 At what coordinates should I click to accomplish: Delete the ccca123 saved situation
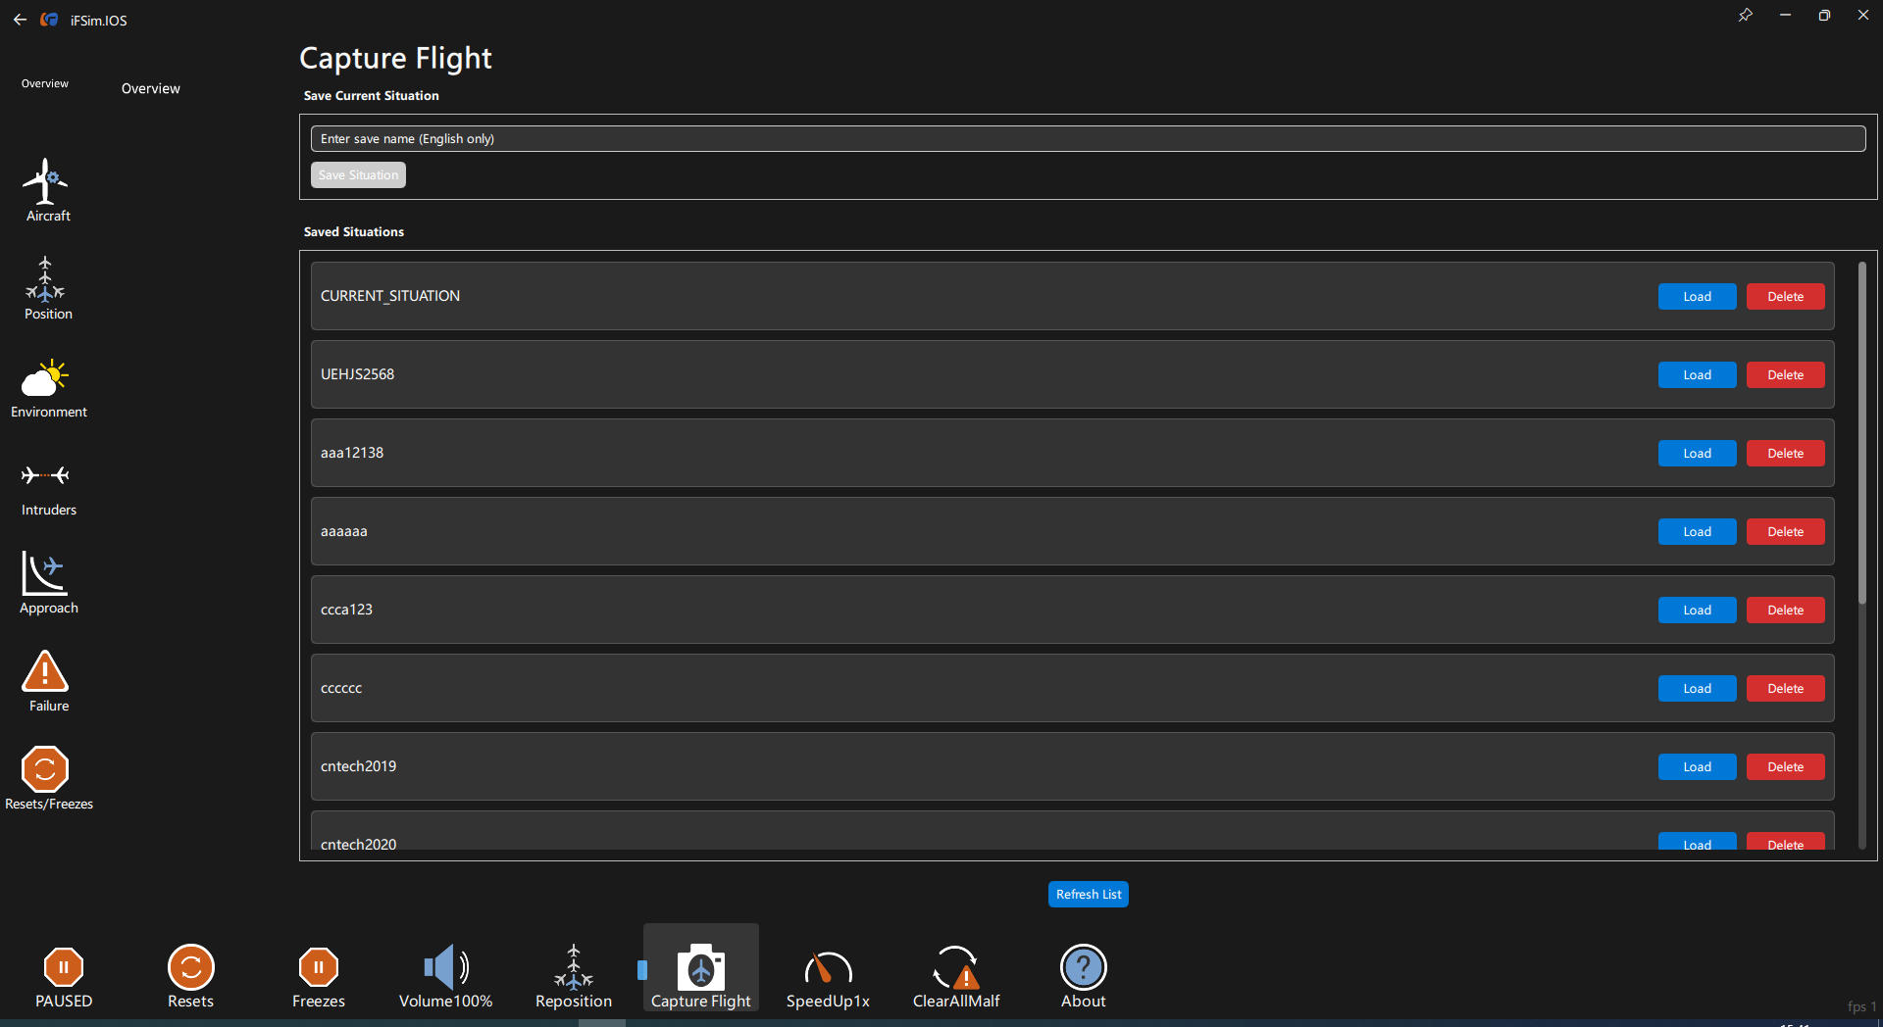(x=1785, y=611)
